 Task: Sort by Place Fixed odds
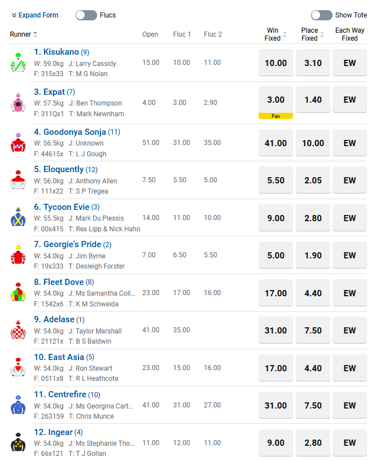(x=312, y=34)
